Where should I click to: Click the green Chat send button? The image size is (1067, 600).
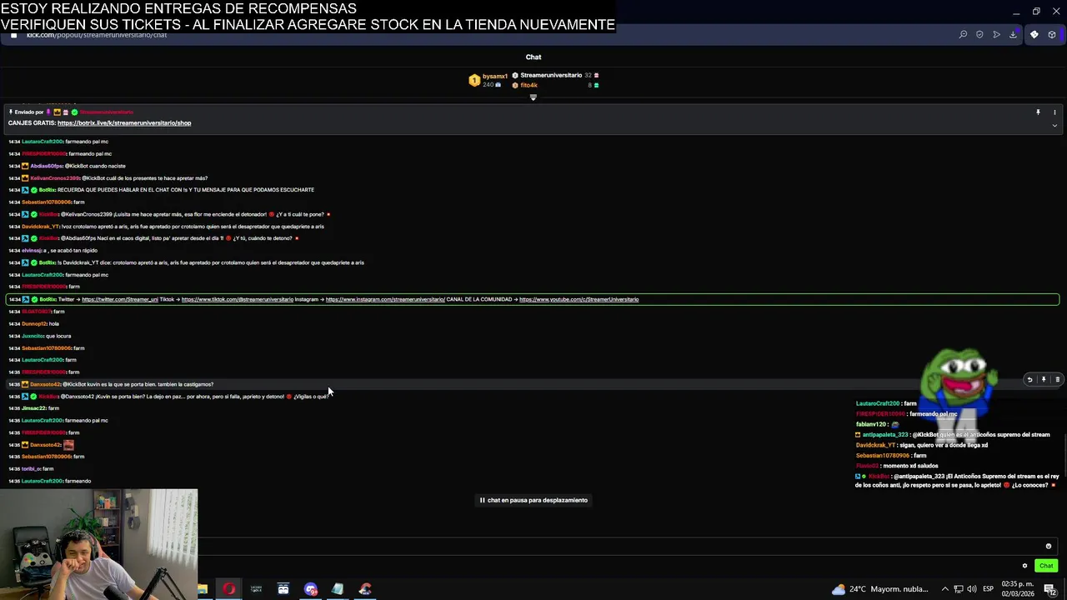point(1046,566)
